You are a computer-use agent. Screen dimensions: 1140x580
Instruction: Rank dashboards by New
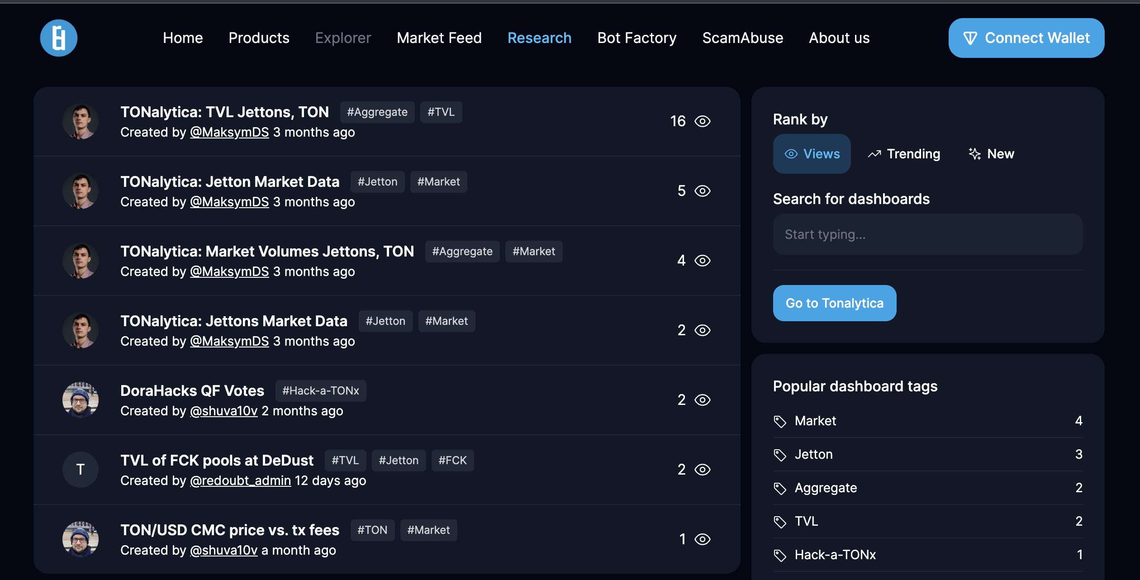click(x=991, y=154)
